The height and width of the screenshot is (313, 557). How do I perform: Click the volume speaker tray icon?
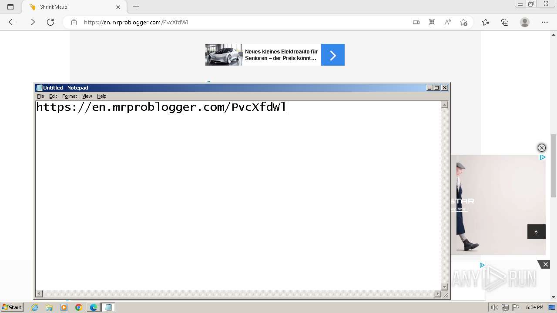(494, 307)
